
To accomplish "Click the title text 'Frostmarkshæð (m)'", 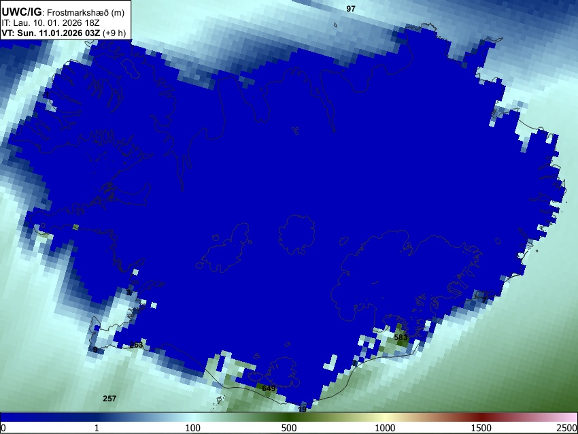I will (x=86, y=12).
